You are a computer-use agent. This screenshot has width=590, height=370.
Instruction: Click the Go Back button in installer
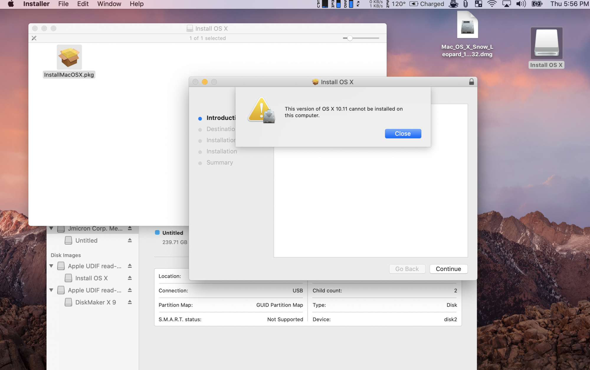[407, 269]
